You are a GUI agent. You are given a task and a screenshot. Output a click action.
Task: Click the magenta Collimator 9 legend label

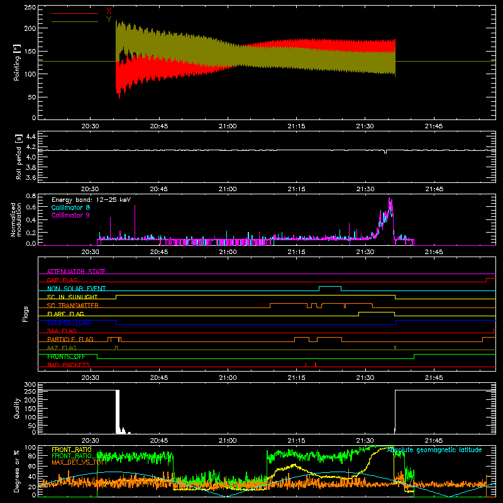(x=70, y=215)
